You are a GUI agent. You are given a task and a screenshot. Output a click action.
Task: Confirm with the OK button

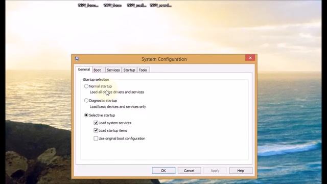[163, 170]
